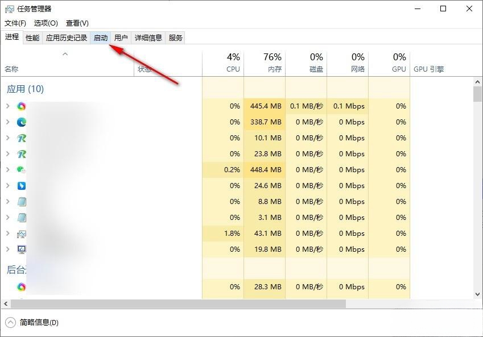Click the R icon in the 23.8 MB row
Viewport: 483px width, 337px height.
tap(21, 154)
